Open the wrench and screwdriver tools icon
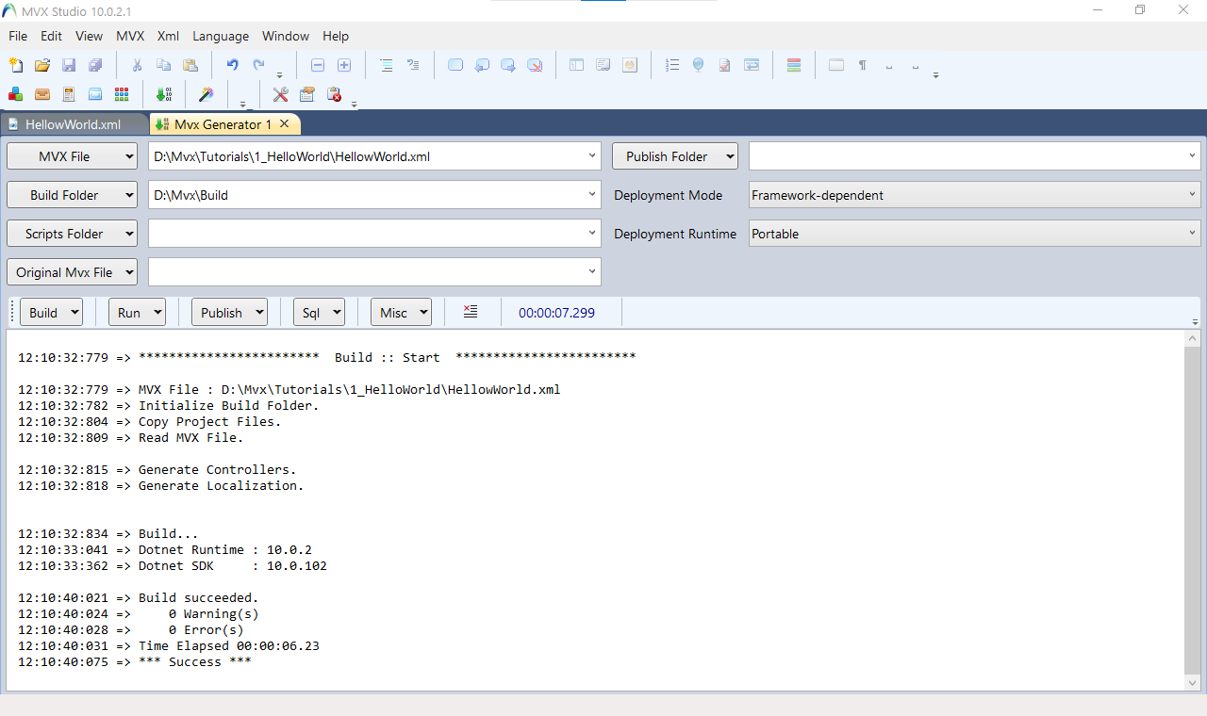This screenshot has height=716, width=1207. pyautogui.click(x=280, y=94)
